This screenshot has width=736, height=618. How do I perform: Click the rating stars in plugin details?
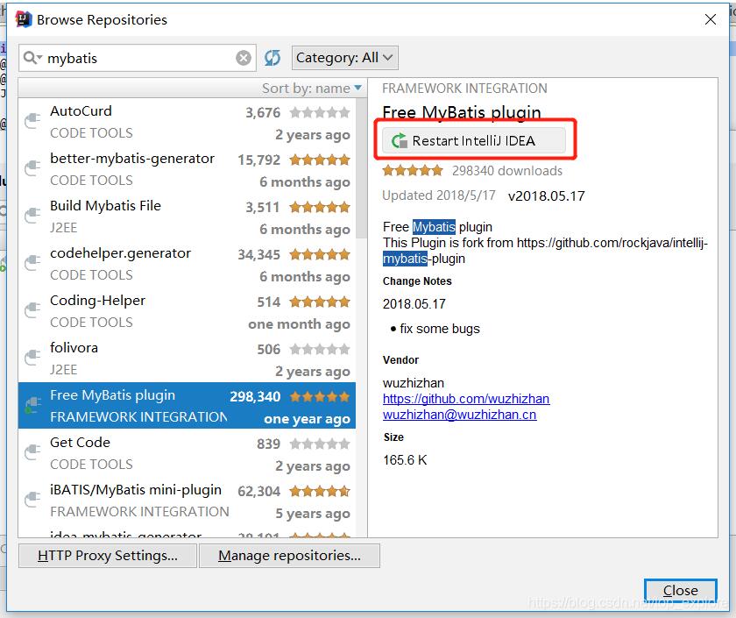[x=413, y=170]
